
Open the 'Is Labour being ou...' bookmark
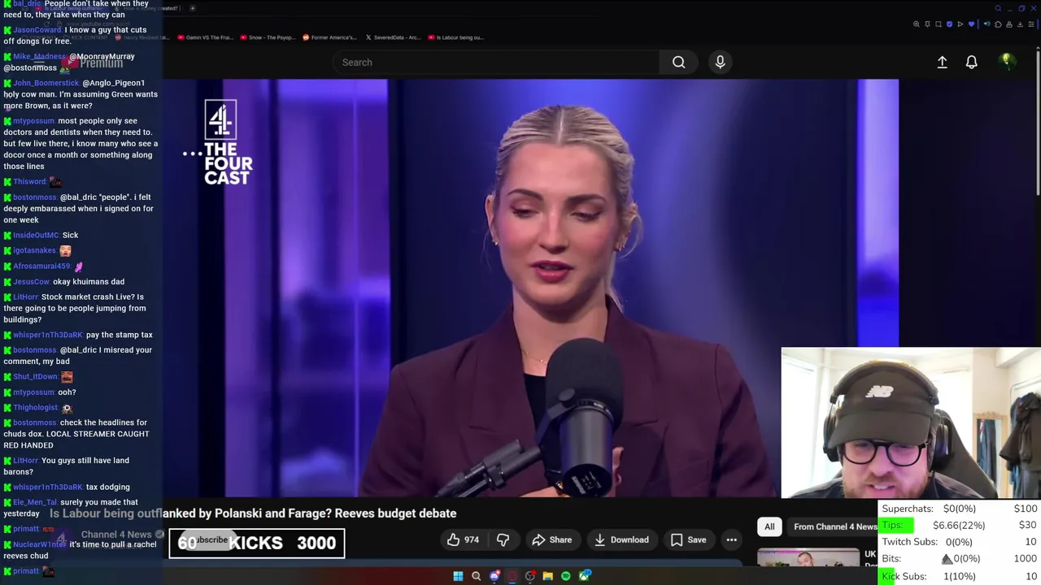click(x=455, y=37)
